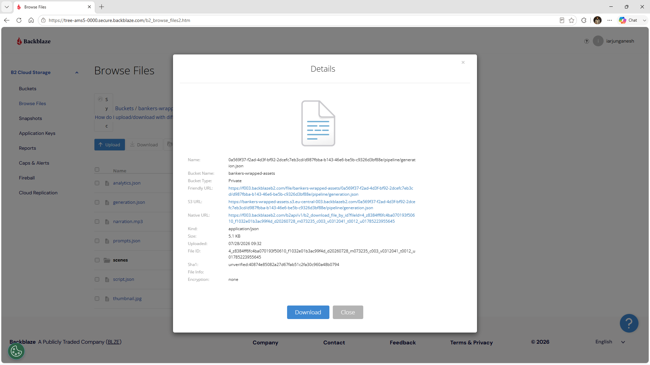Screen dimensions: 650x365
Task: Open the Native URL link
Action: (x=321, y=218)
